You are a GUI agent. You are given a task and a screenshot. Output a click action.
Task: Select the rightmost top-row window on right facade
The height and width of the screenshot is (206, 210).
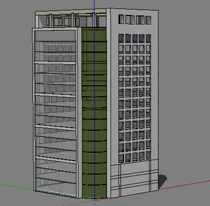click(148, 20)
